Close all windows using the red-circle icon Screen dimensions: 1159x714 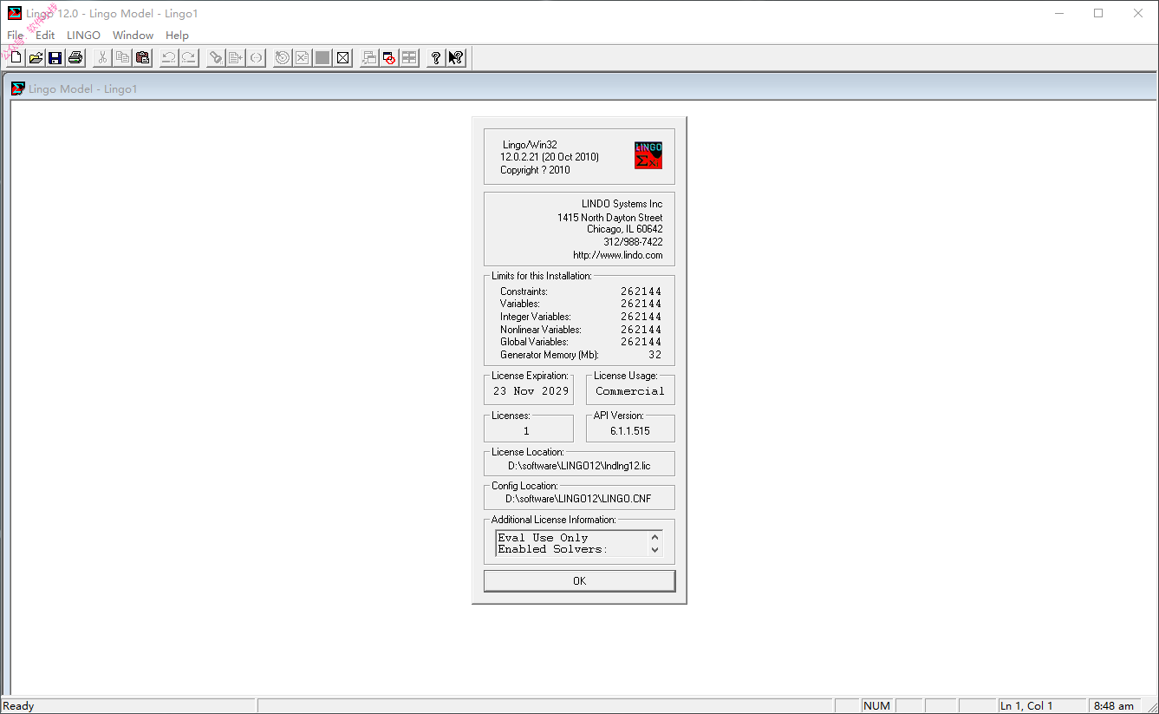389,58
